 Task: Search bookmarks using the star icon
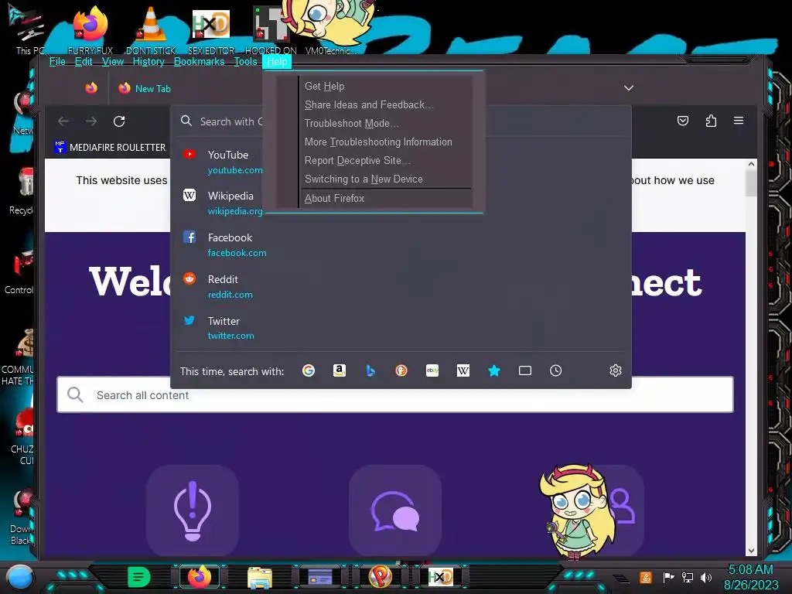[x=494, y=370]
